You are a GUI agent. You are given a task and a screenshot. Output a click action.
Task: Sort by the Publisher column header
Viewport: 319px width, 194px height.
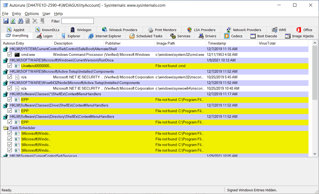[129, 43]
